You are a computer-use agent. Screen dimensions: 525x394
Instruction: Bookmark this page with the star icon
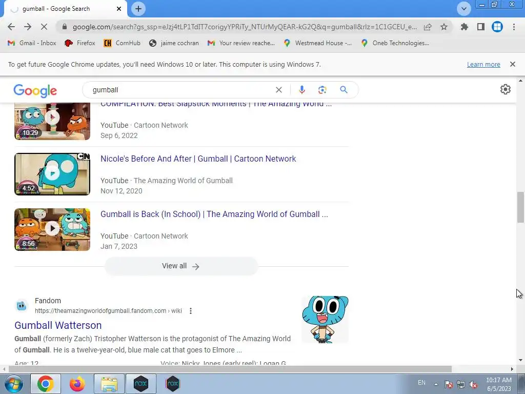(444, 27)
